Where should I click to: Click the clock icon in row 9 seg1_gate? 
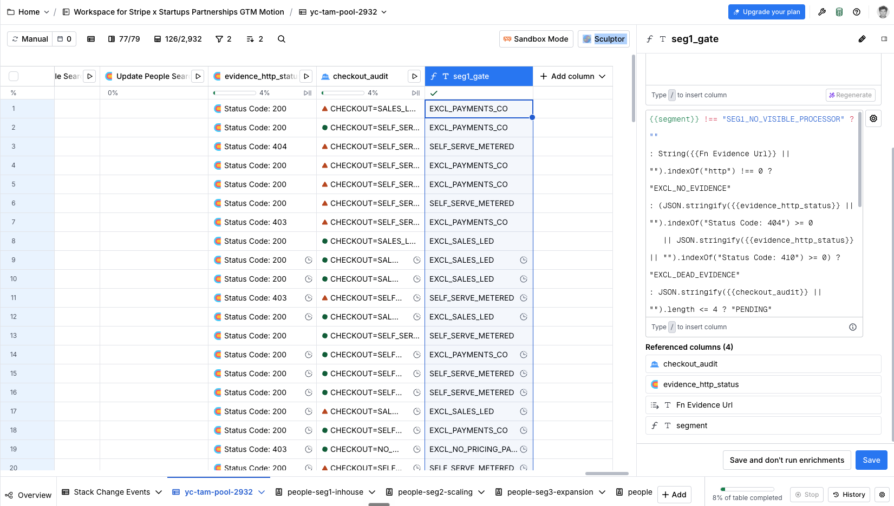(x=524, y=260)
